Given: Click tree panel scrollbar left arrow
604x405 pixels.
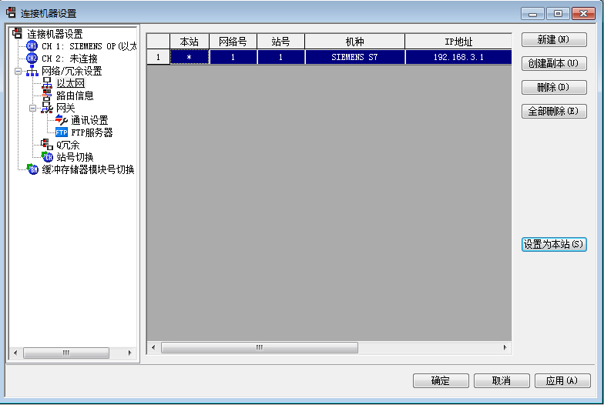Looking at the screenshot, I should [x=15, y=353].
